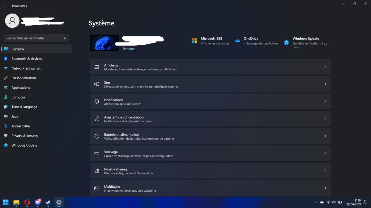
Task: Click the Rename link under the PC name
Action: 128,49
